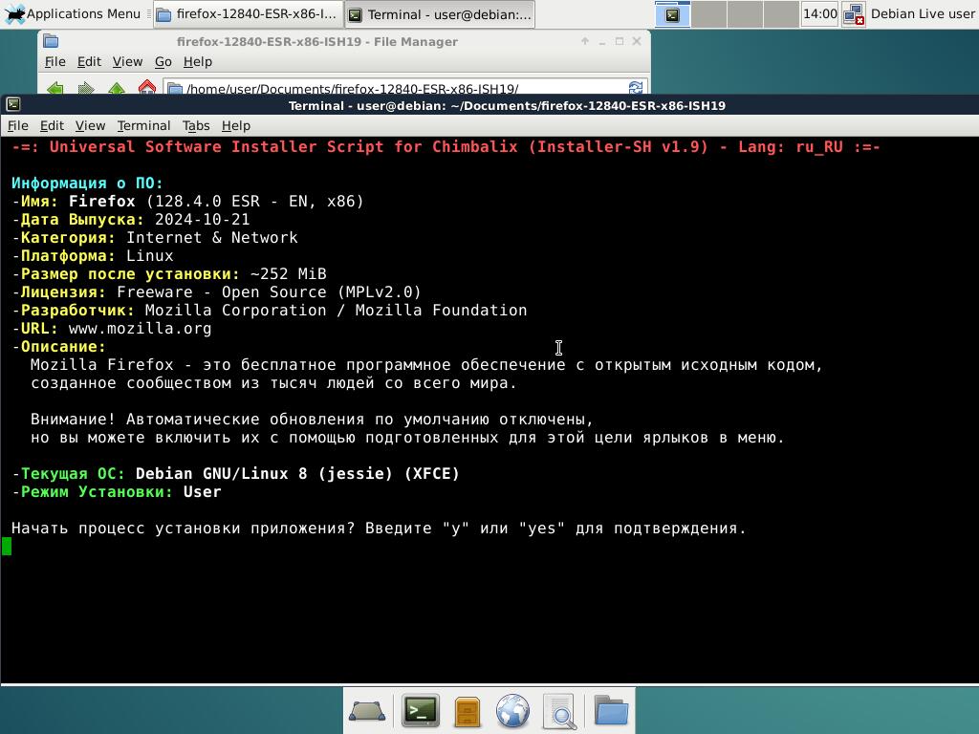The image size is (979, 734).
Task: Open the Debian Live user menu
Action: pos(922,13)
